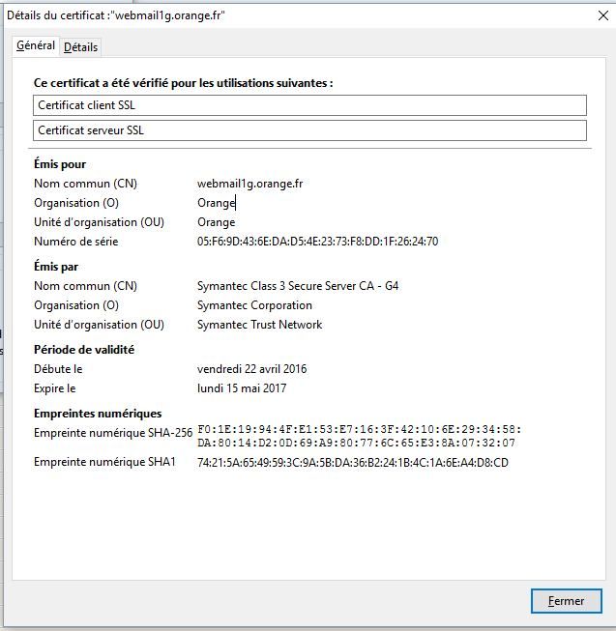Click the 'Débute le' label
Screen dimensions: 616x631
coord(58,369)
